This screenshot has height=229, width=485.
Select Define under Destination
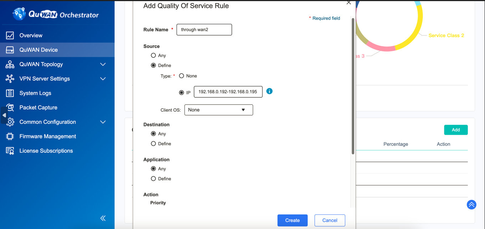click(153, 144)
